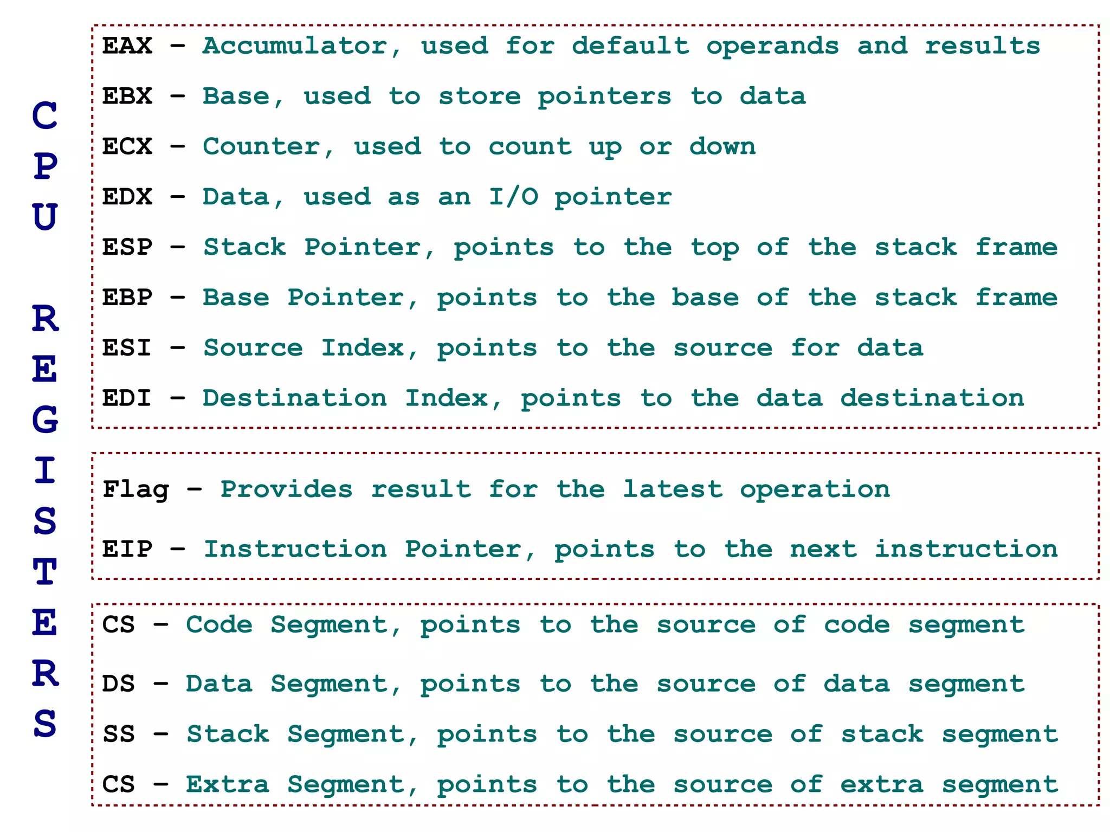This screenshot has height=832, width=1110.
Task: Click the letter G in REGISTERS title
Action: pyautogui.click(x=45, y=420)
